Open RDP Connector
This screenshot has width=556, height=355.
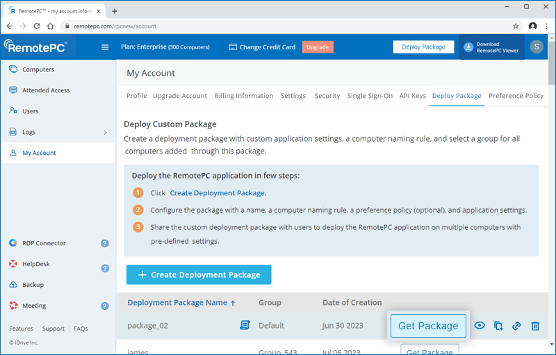(x=44, y=243)
